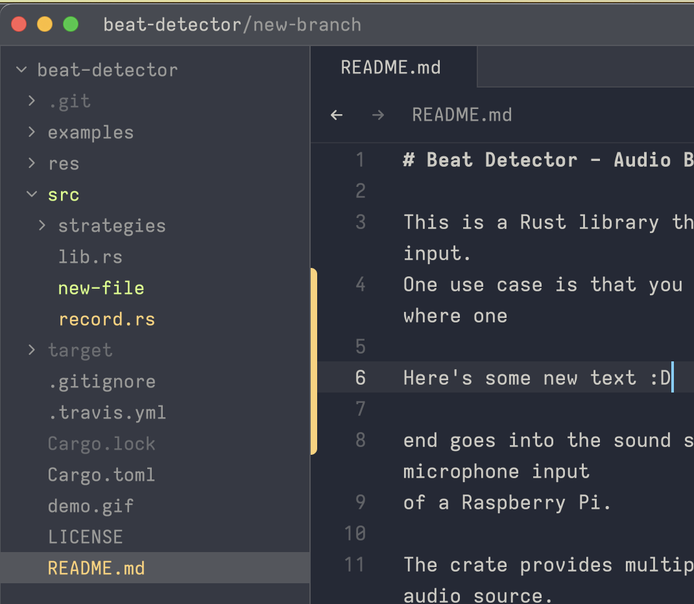Select demo.gif in the file tree
Image resolution: width=694 pixels, height=604 pixels.
(x=91, y=506)
